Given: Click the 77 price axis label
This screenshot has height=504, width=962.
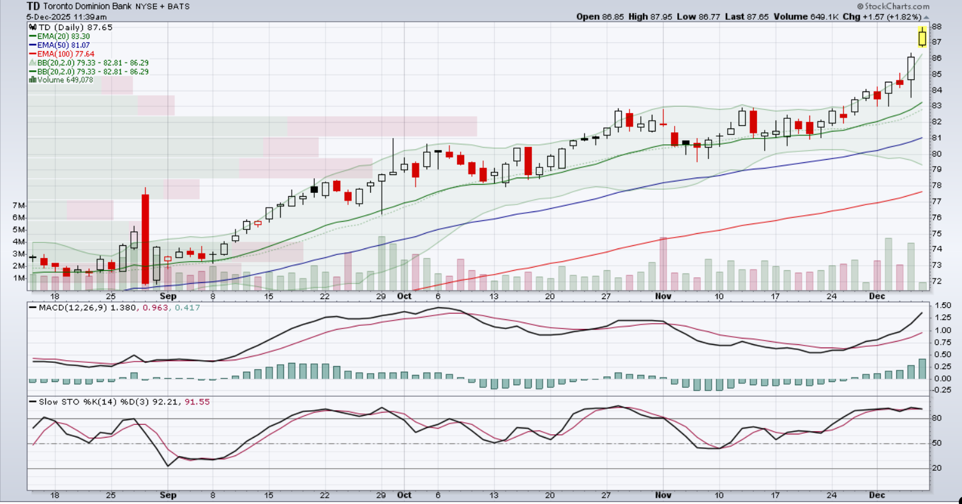Looking at the screenshot, I should coord(937,202).
